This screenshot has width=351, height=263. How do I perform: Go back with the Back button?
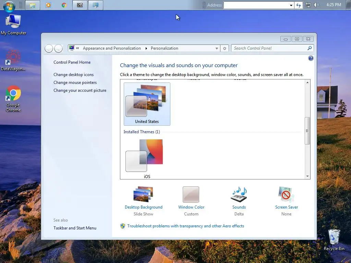(x=49, y=48)
